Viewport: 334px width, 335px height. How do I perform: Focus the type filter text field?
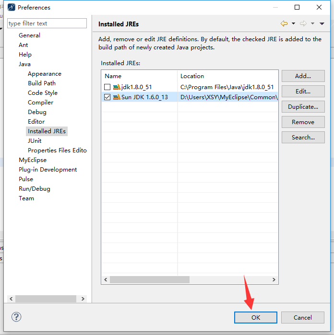pyautogui.click(x=47, y=23)
